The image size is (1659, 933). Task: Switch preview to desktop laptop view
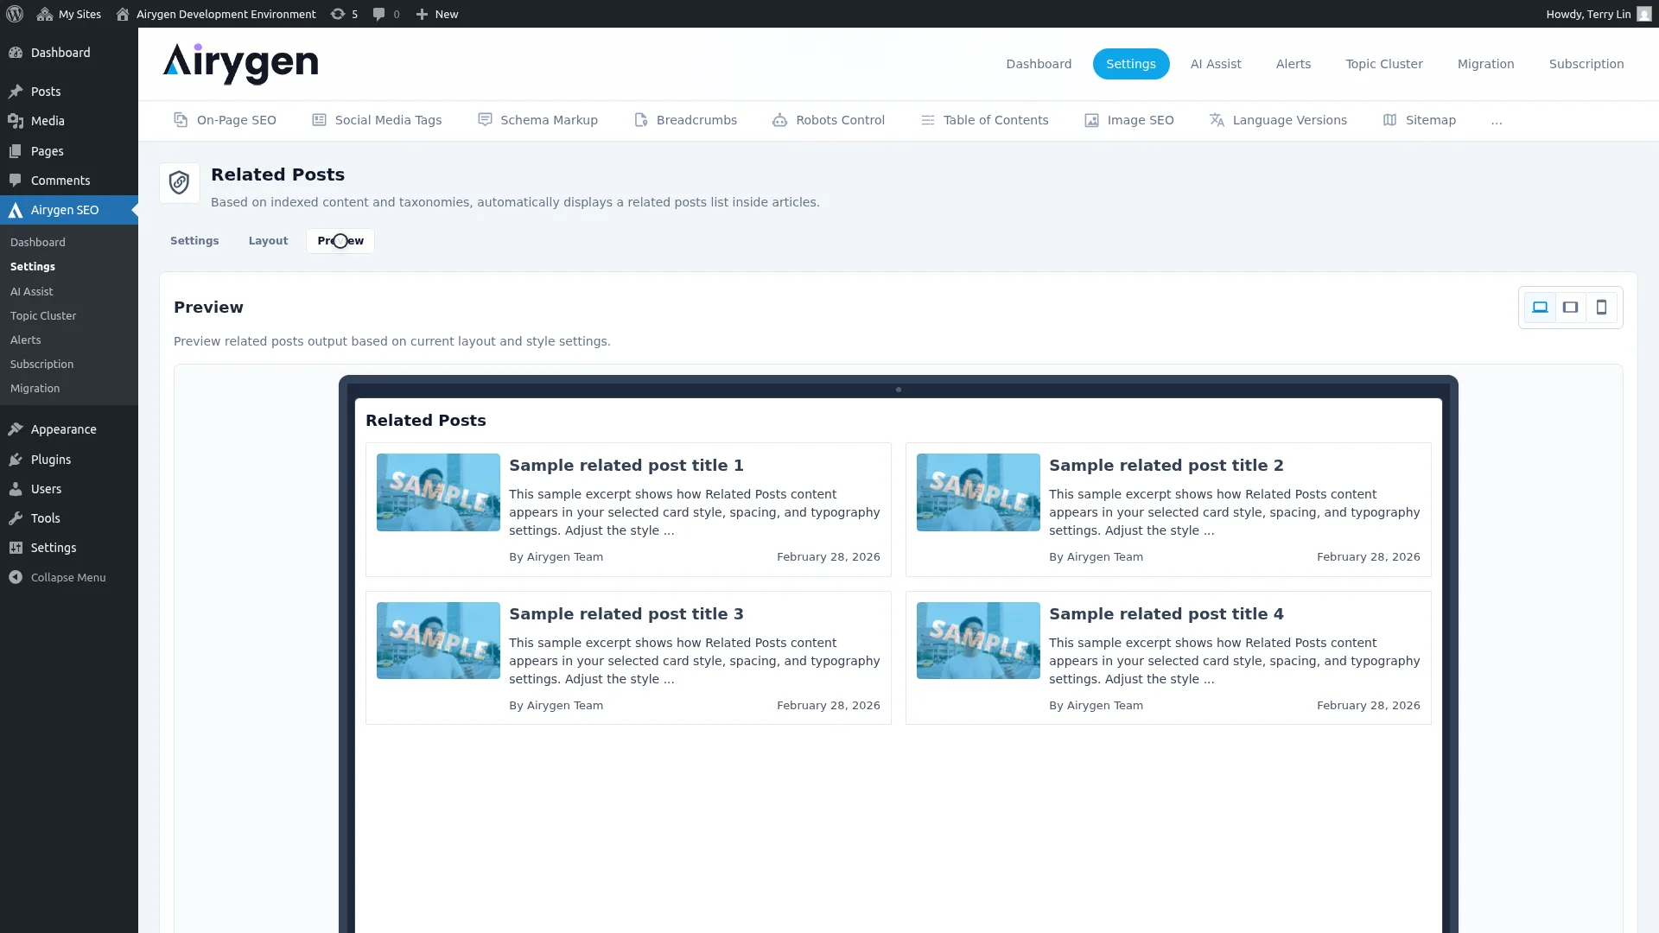point(1540,308)
